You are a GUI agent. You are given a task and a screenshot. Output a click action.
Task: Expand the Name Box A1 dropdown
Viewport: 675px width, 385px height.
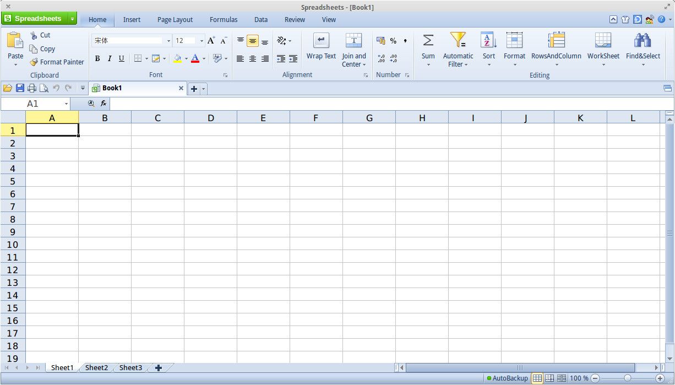(x=66, y=104)
